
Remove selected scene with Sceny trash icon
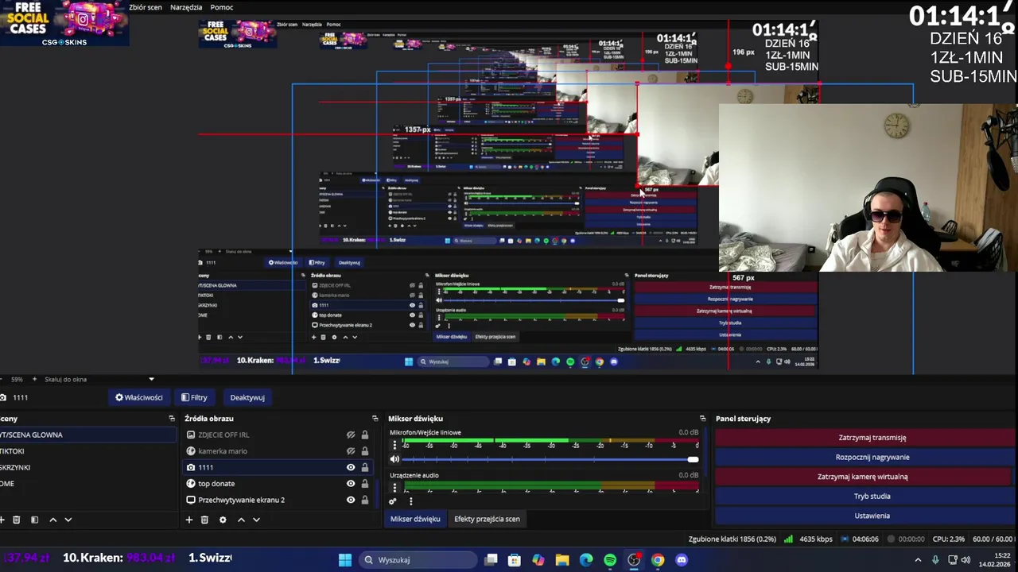16,520
